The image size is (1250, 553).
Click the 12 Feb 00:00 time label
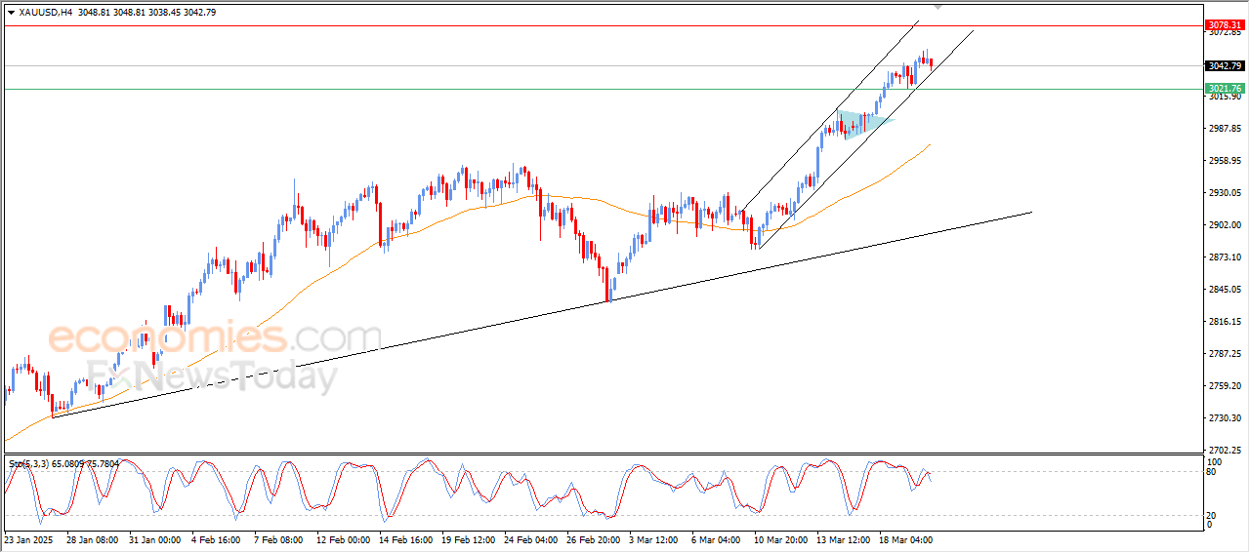[345, 538]
